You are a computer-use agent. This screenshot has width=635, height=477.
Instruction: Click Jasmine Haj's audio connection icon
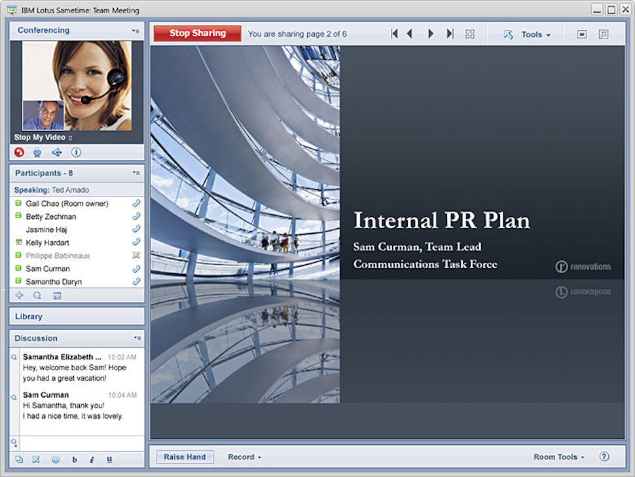click(x=136, y=229)
